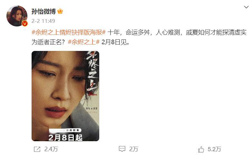Click the 出品剧集 label on poster

(x=73, y=130)
